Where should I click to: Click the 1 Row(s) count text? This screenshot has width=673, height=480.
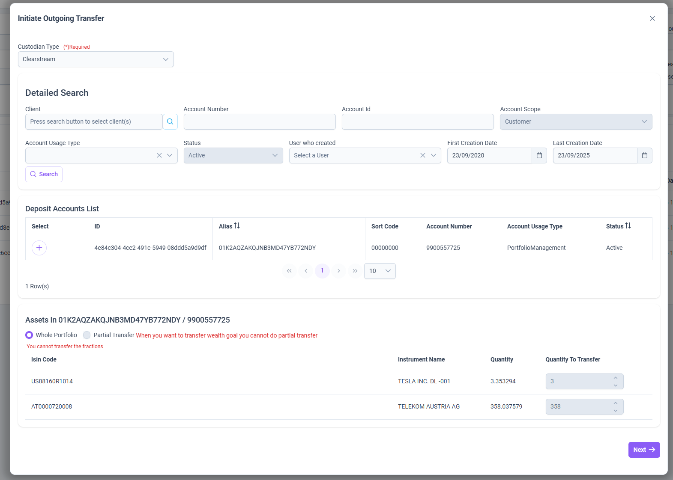[37, 286]
